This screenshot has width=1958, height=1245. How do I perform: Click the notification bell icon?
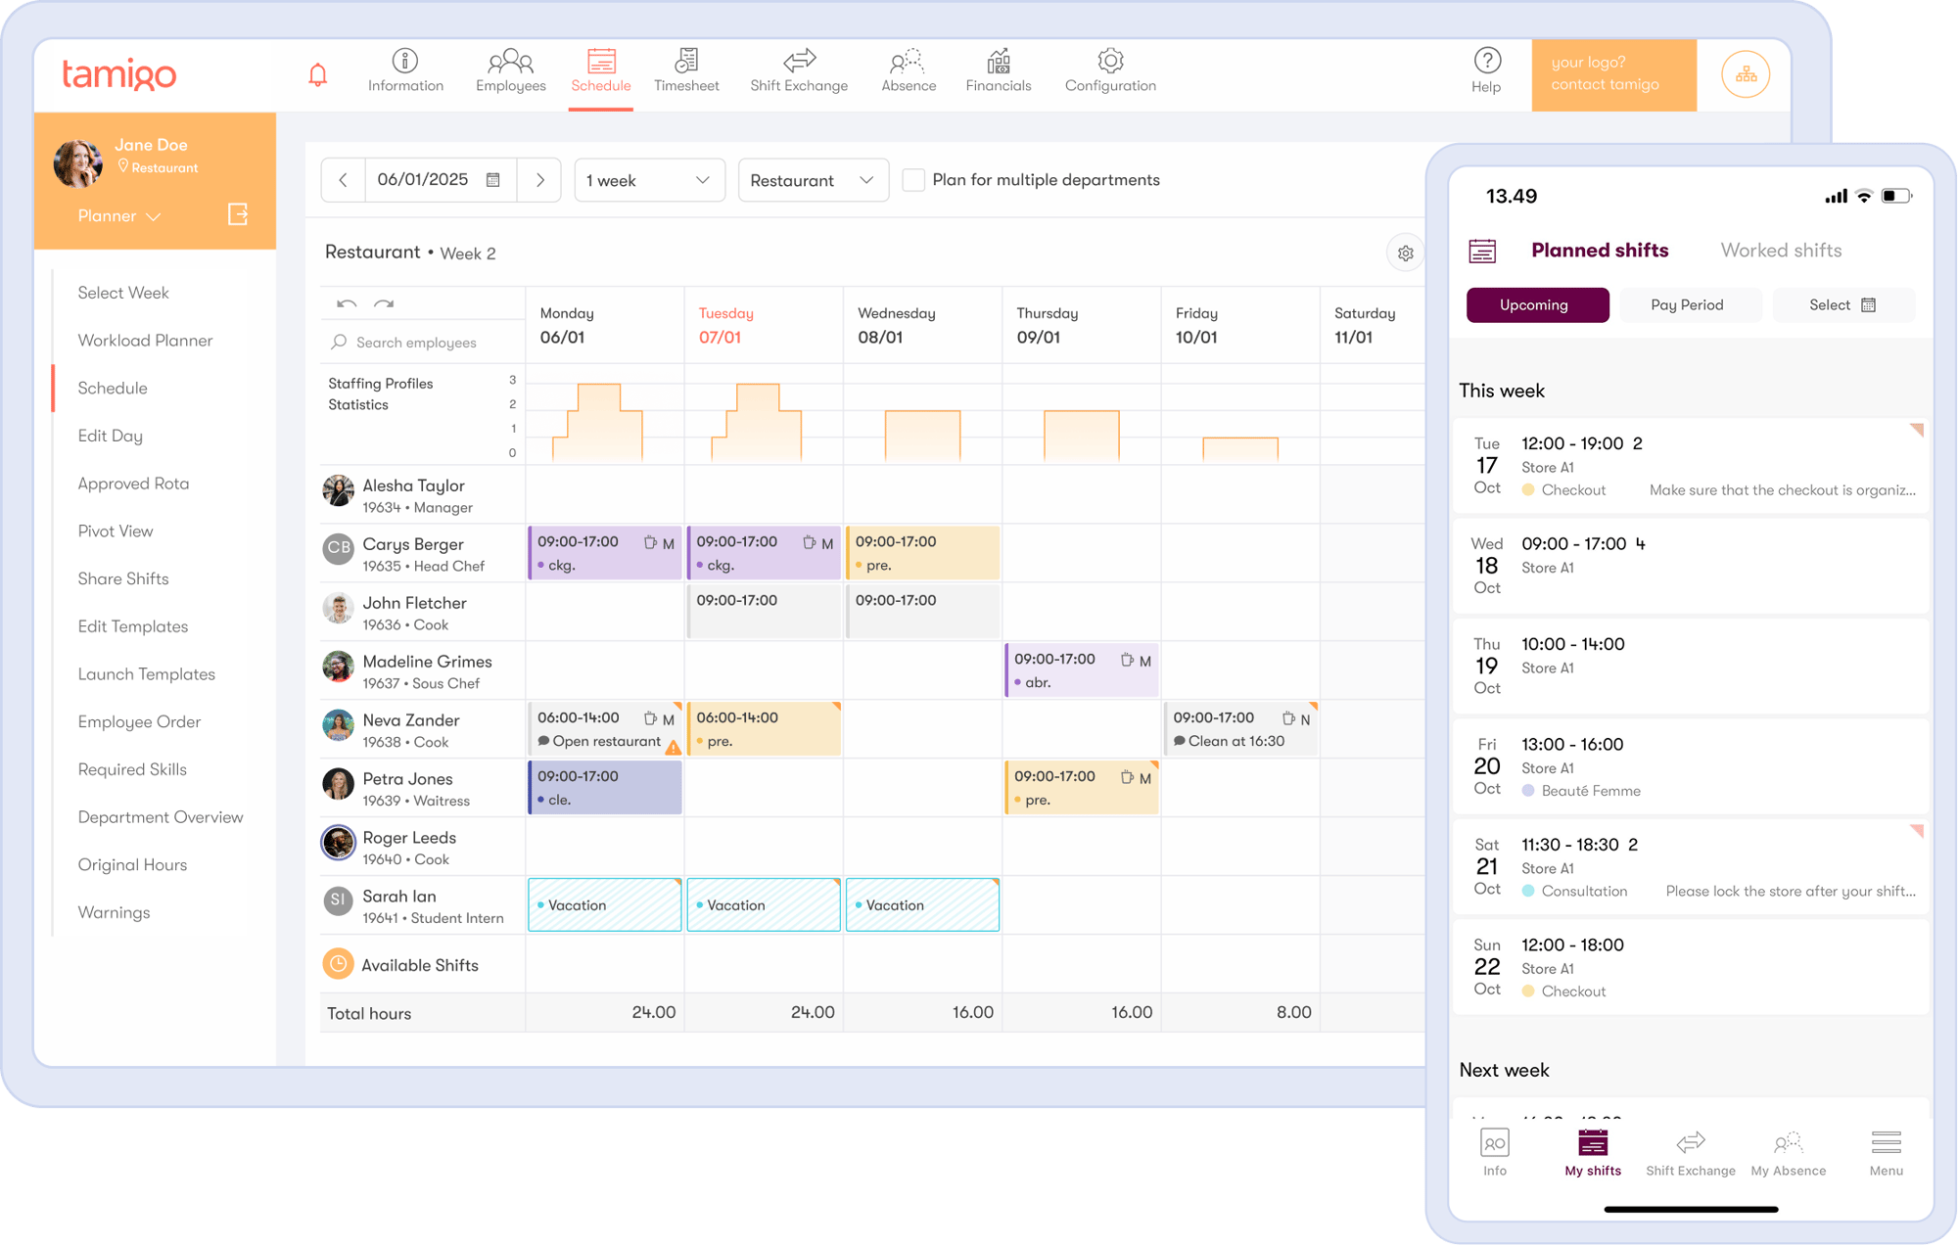[x=317, y=74]
